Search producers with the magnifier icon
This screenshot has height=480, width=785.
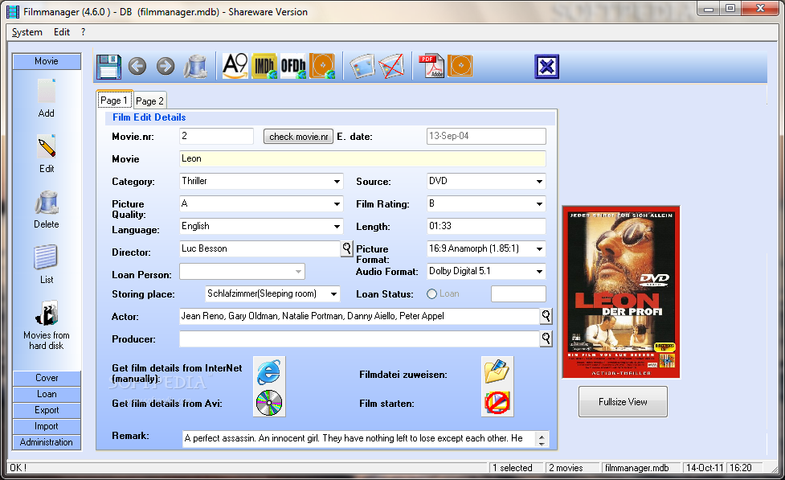pos(546,338)
